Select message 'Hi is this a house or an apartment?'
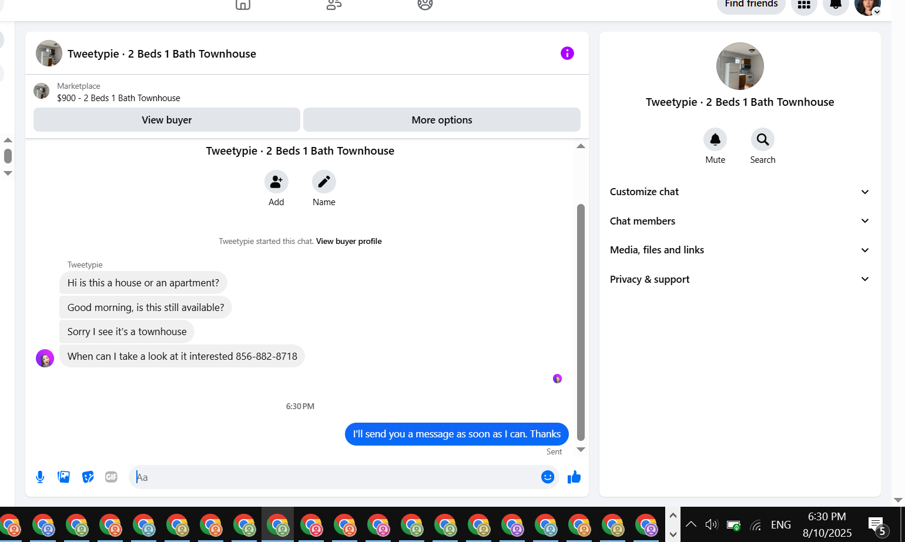 143,283
